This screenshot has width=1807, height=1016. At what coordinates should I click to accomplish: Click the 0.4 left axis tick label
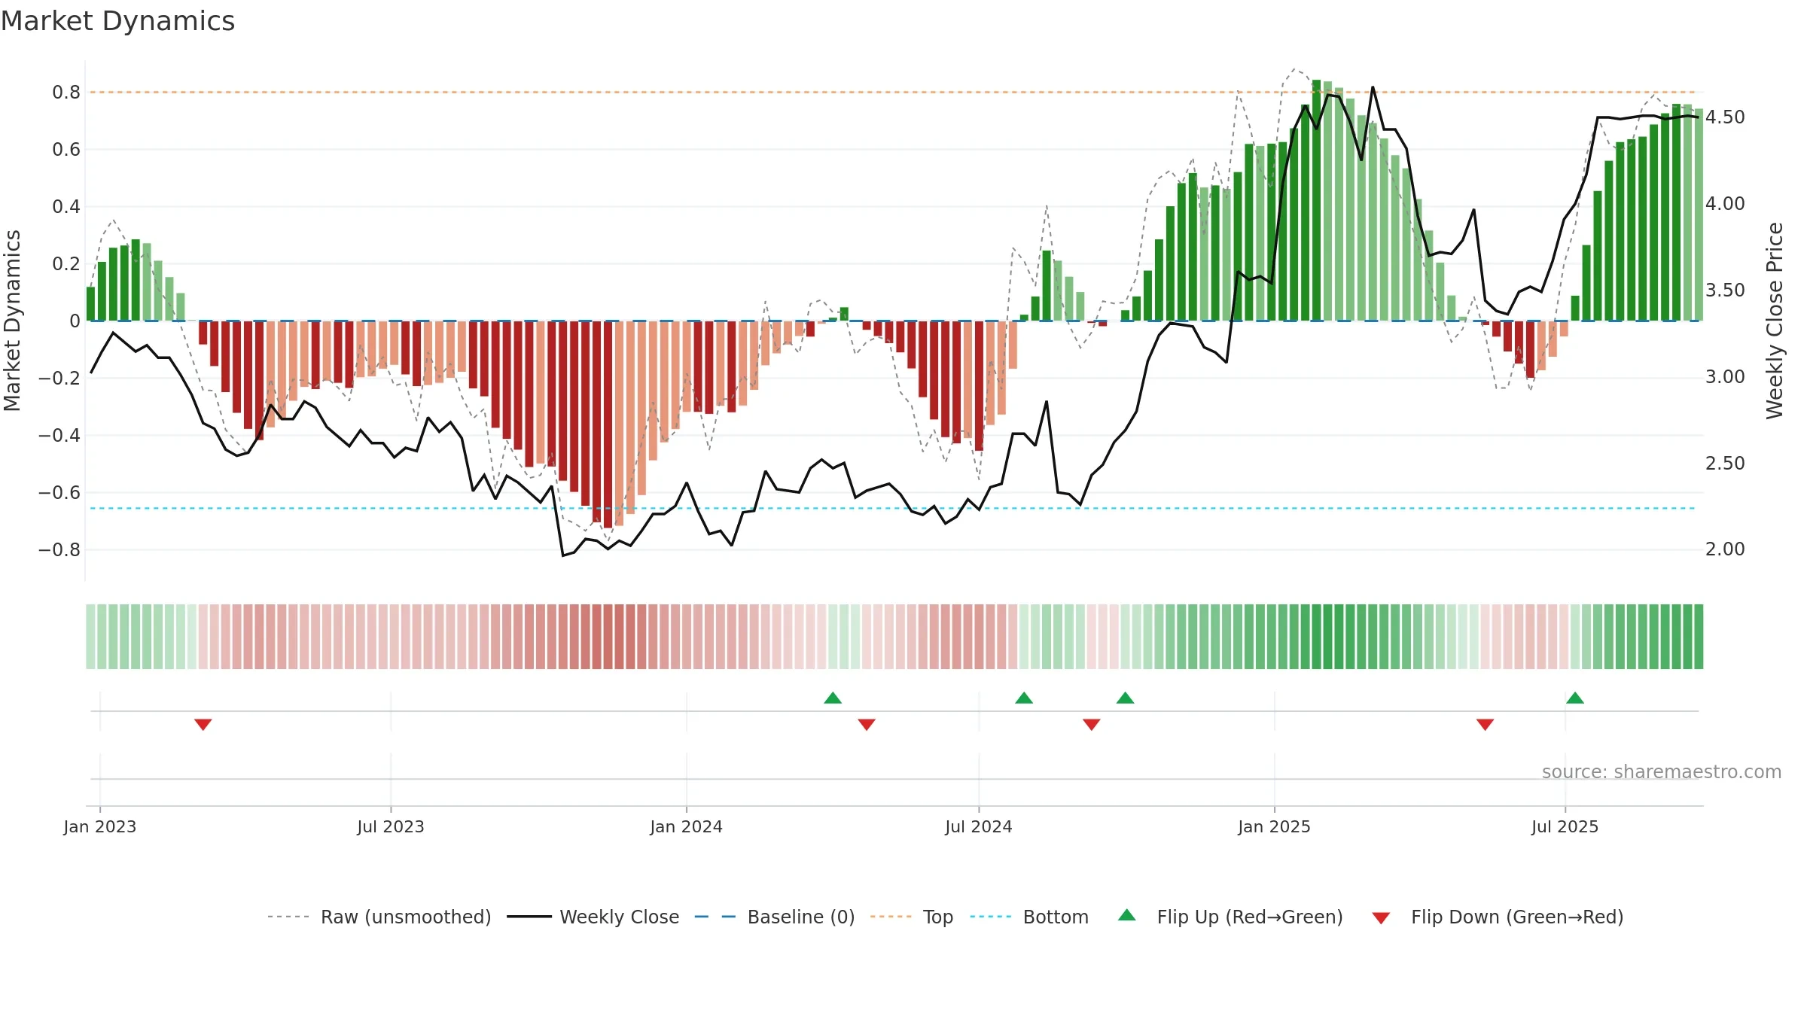tap(66, 207)
